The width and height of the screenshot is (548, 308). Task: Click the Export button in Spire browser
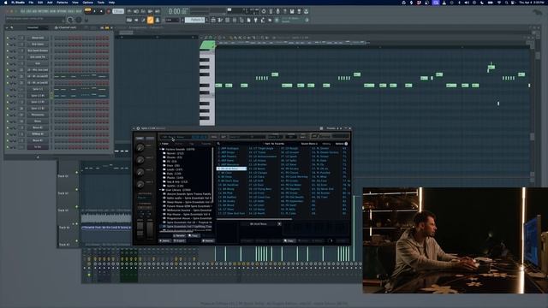[179, 240]
